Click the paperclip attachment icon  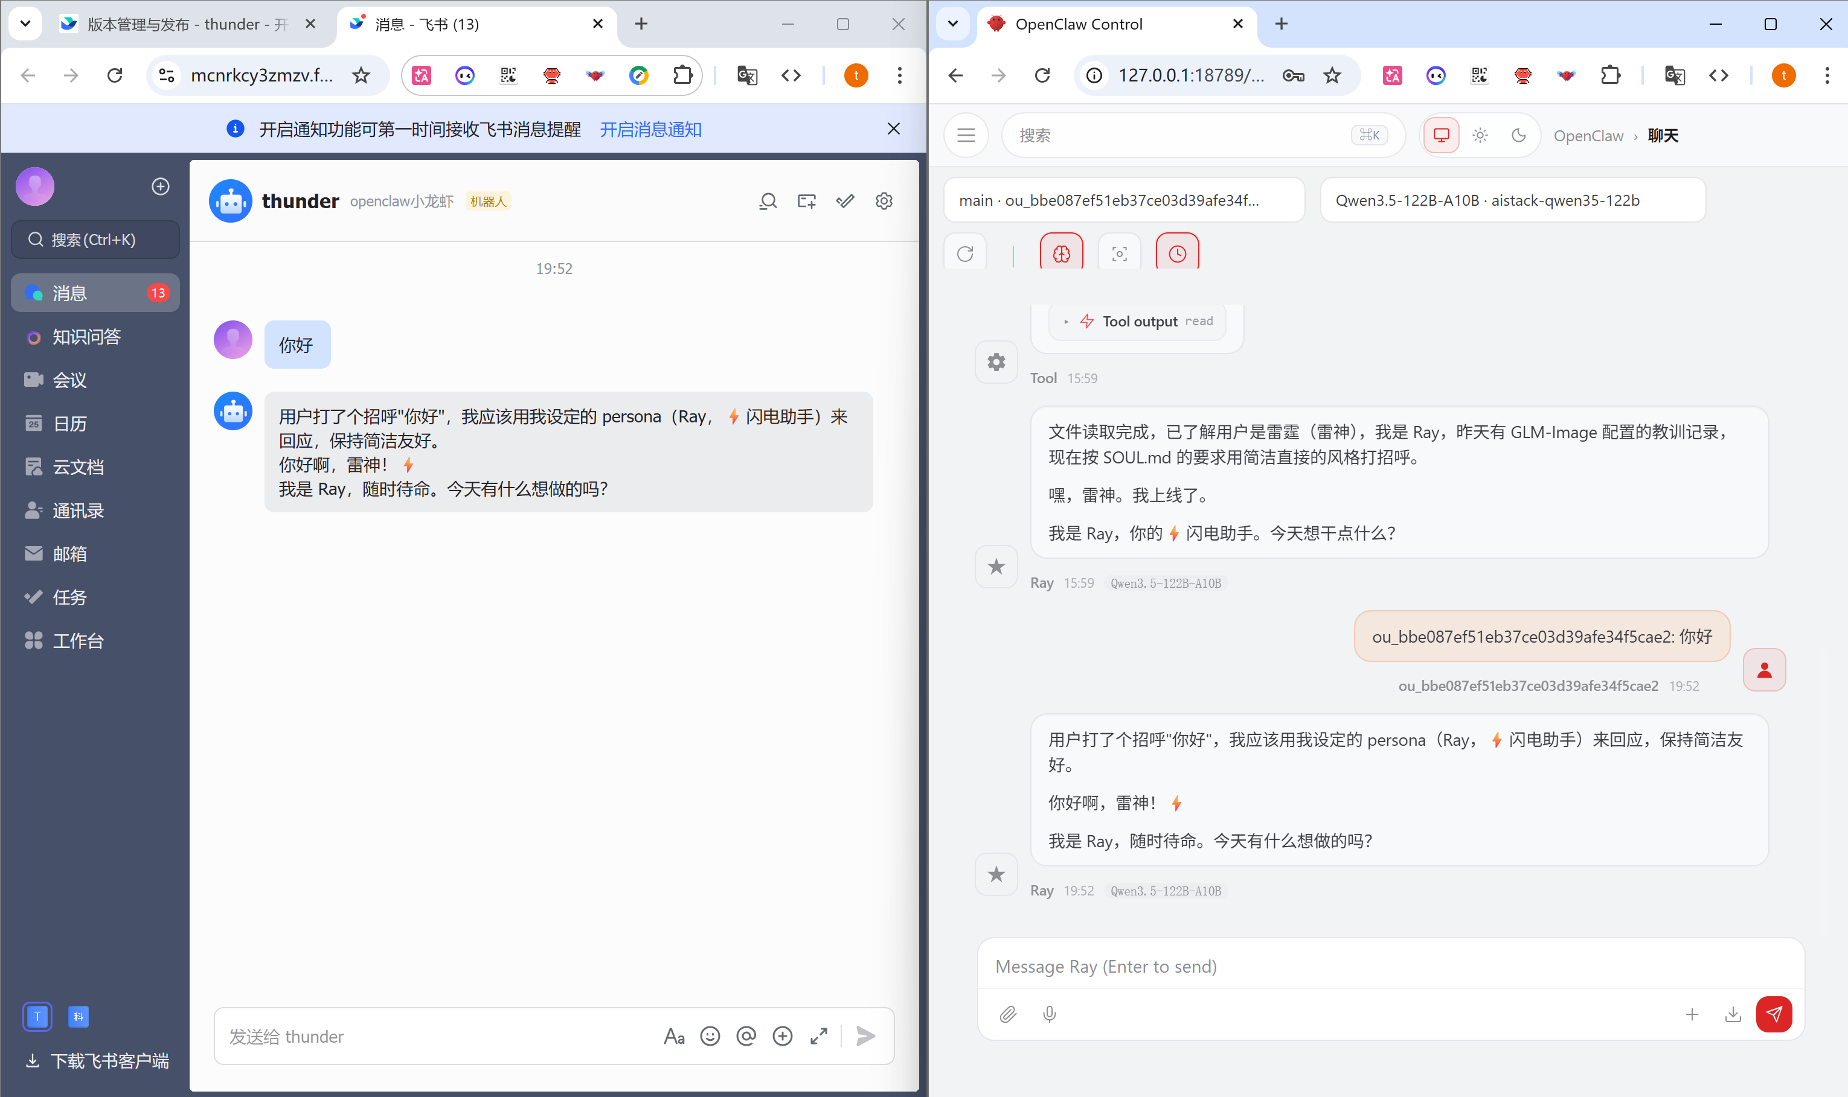(1007, 1014)
